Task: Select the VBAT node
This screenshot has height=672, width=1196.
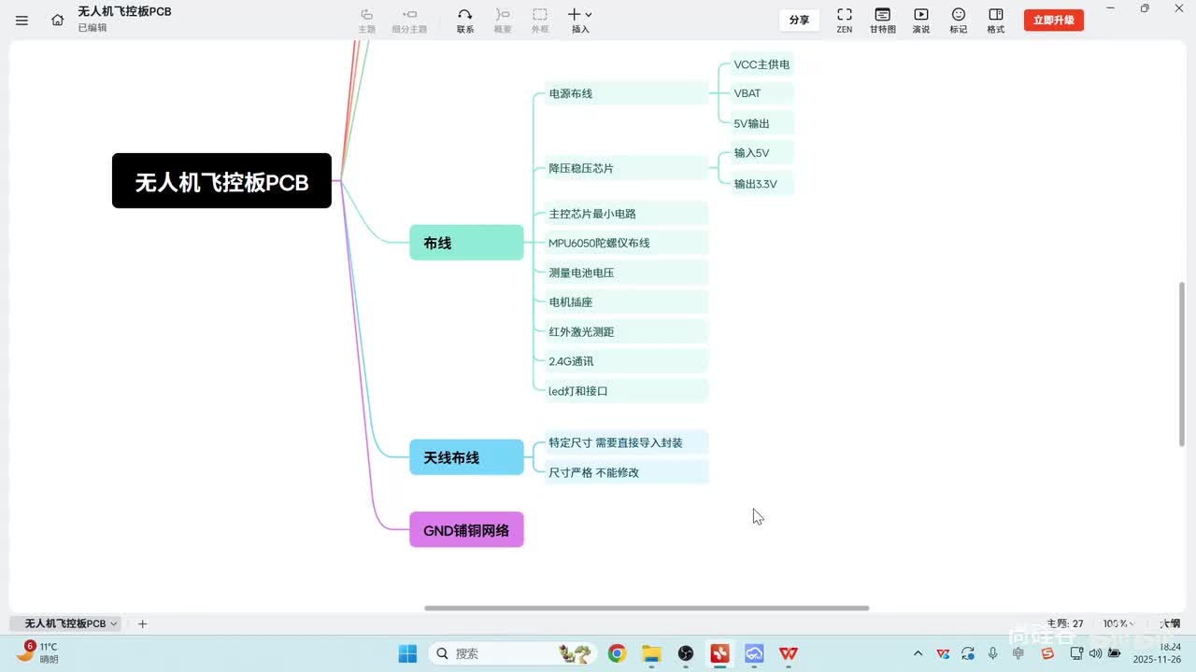Action: click(762, 93)
